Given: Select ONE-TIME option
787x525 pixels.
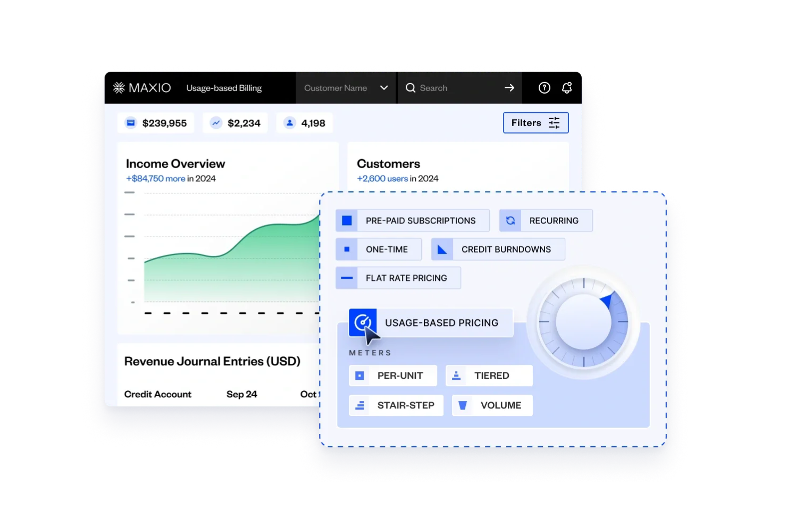Looking at the screenshot, I should 379,249.
